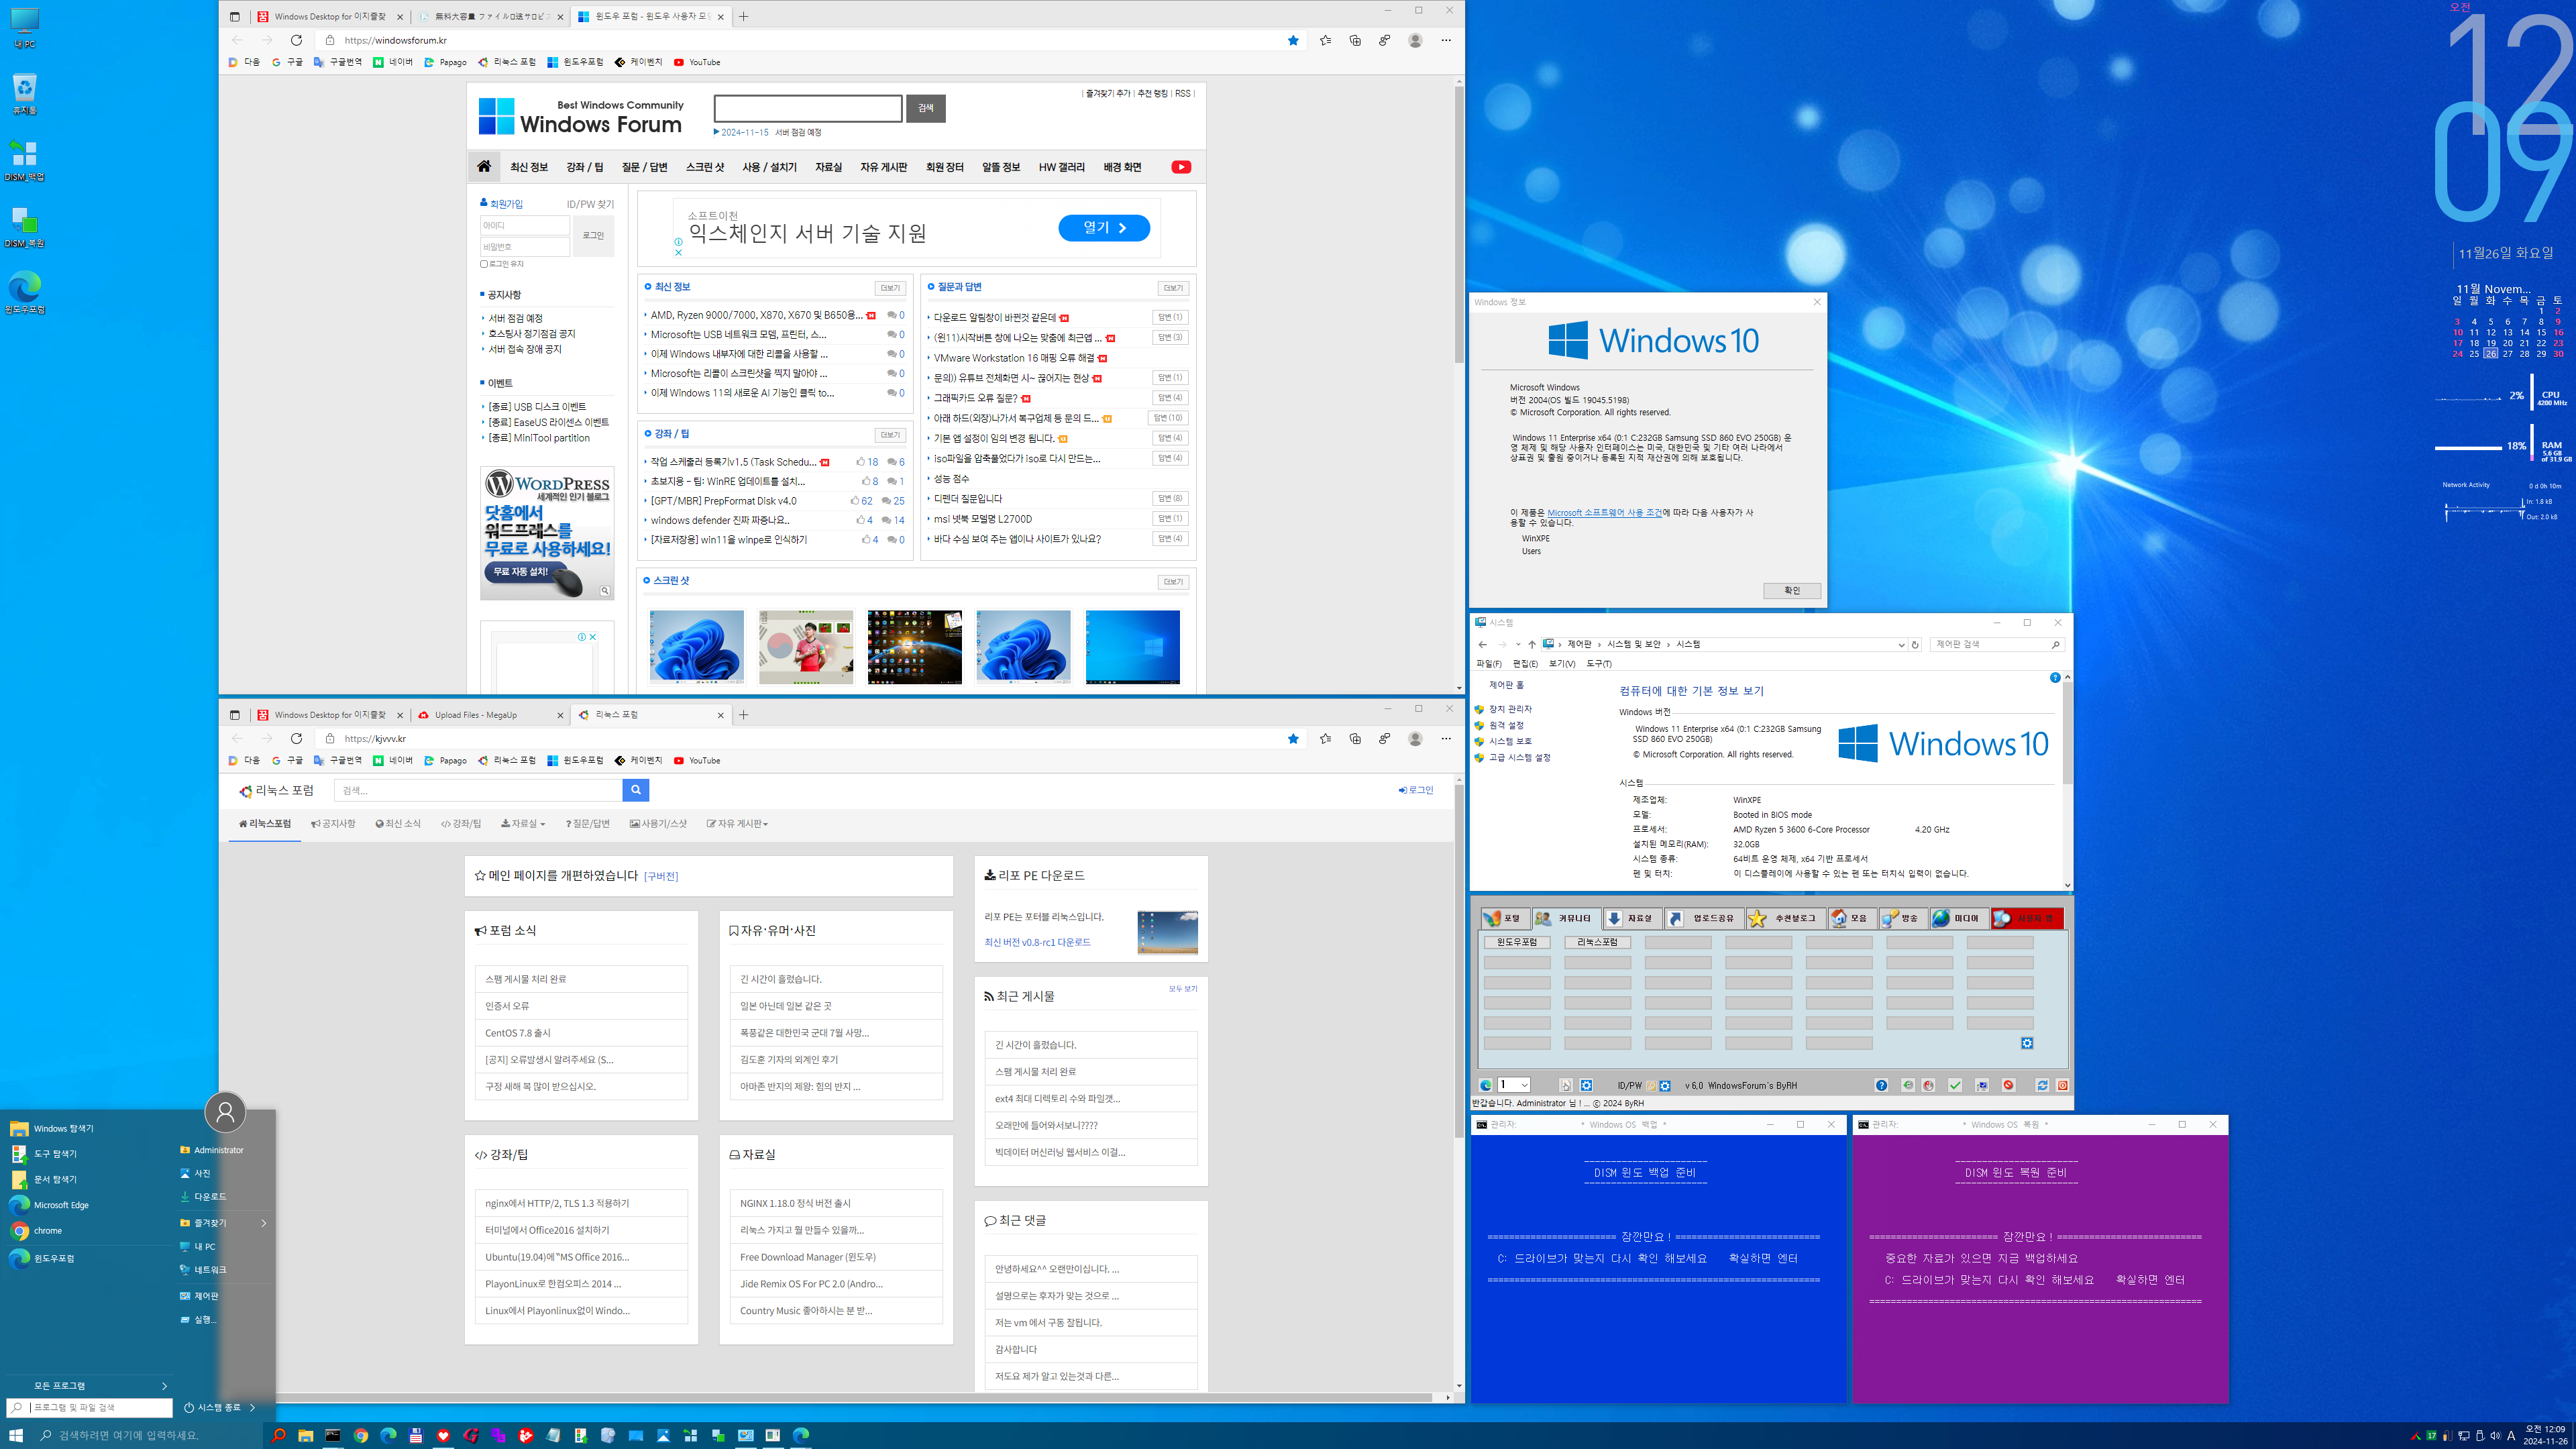This screenshot has width=2576, height=1449.
Task: Click the green checkmark icon in launcher bar
Action: (x=1955, y=1085)
